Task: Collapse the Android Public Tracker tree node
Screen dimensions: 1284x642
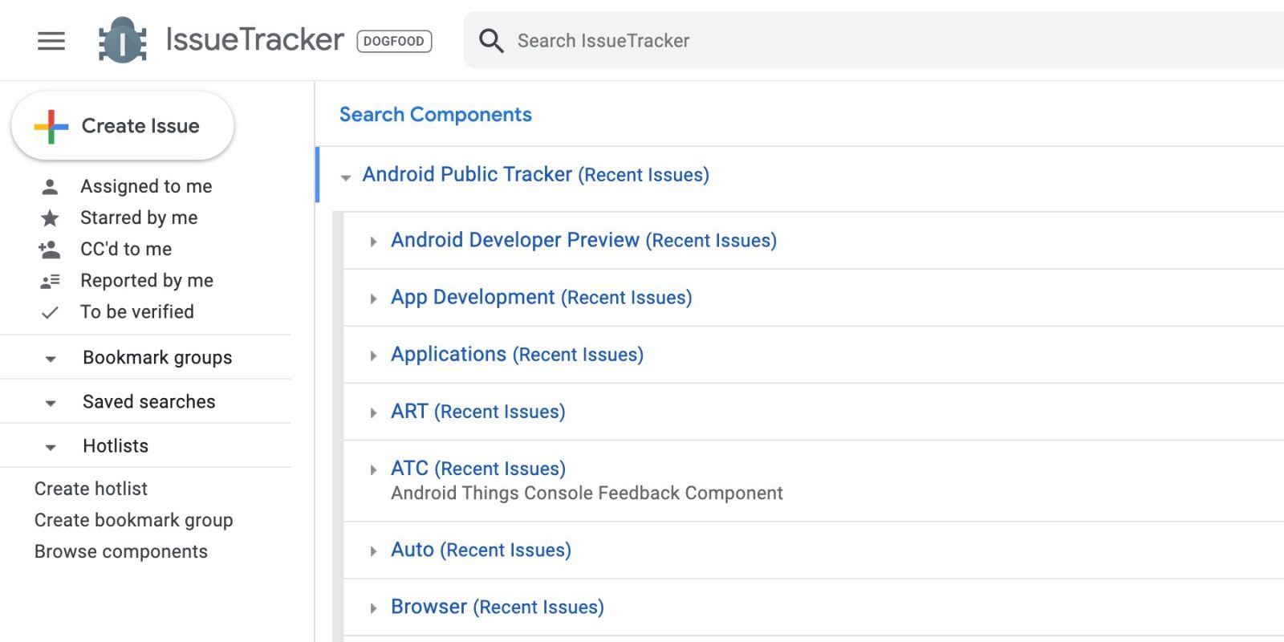Action: point(346,177)
